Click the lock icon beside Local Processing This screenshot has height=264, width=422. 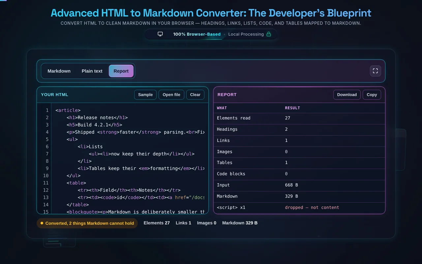[269, 34]
